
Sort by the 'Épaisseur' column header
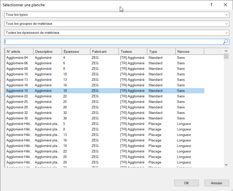76,52
